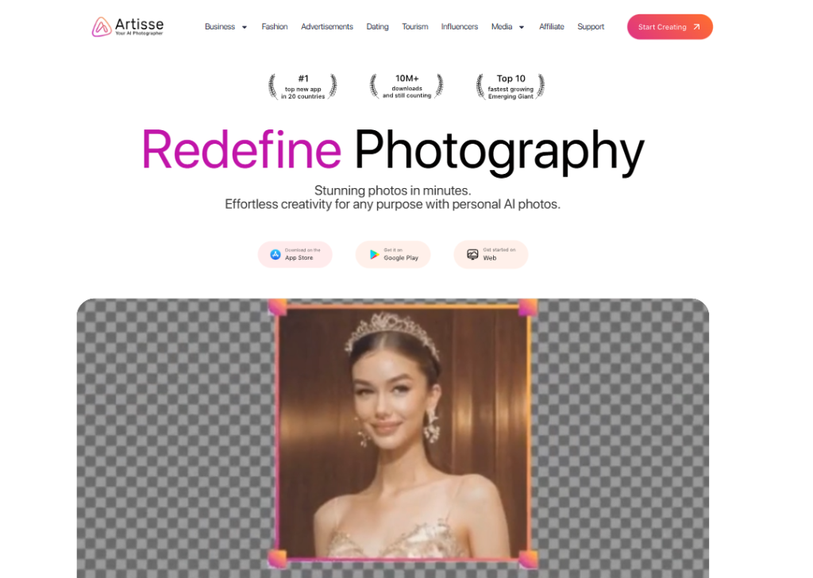Click the Top 10 Emerging Giant badge
Screen dimensions: 813x578
[510, 86]
